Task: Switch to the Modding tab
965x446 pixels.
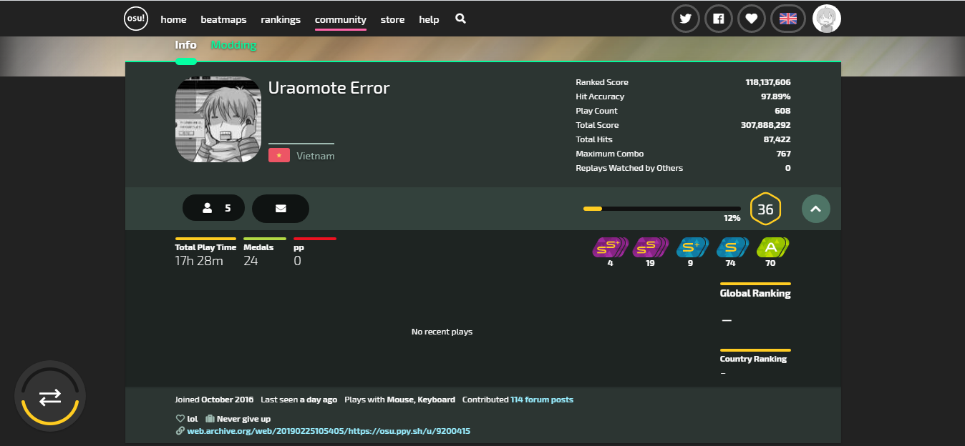Action: coord(233,45)
